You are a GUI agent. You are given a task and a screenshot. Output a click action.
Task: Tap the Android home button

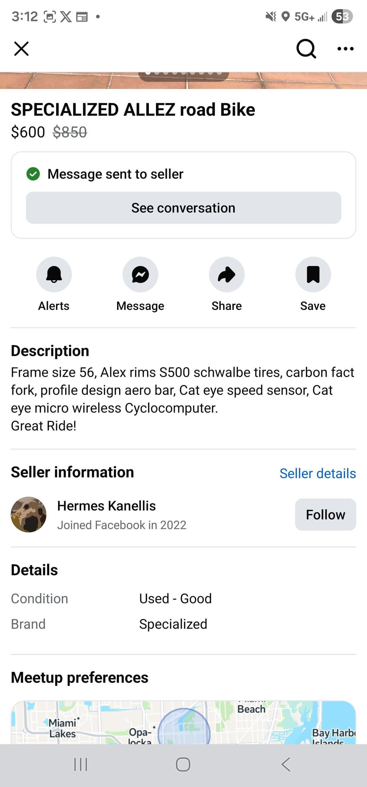point(183,765)
